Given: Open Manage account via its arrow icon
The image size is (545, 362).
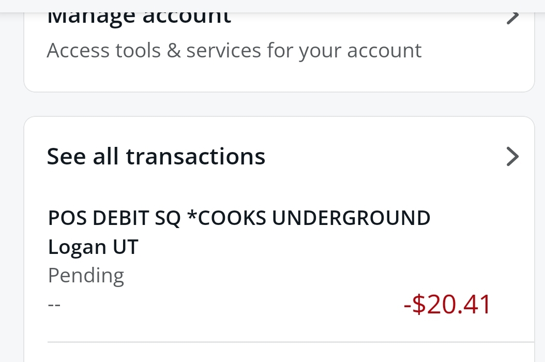Looking at the screenshot, I should pos(511,17).
